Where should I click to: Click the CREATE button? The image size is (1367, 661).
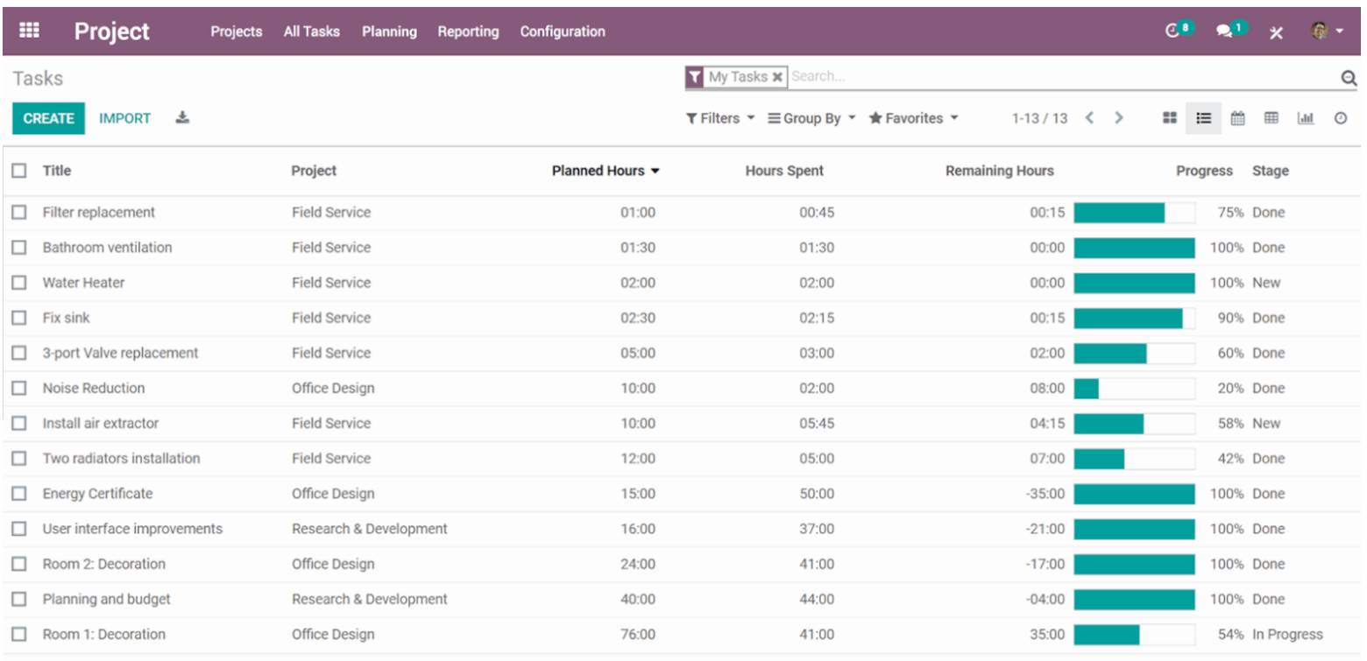(48, 118)
